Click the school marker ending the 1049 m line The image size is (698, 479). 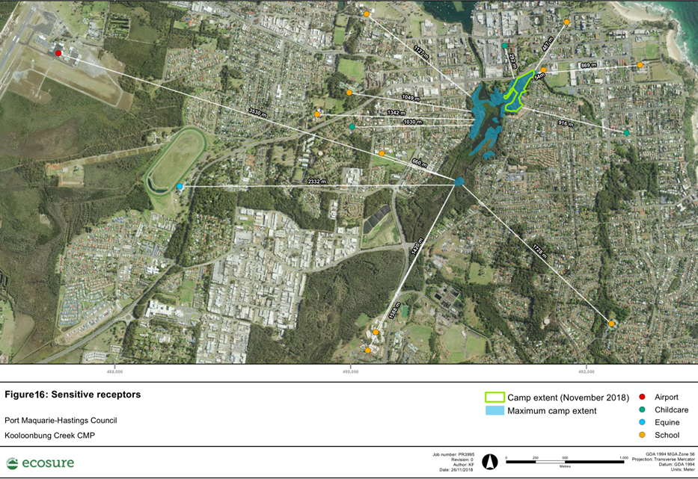tap(349, 93)
